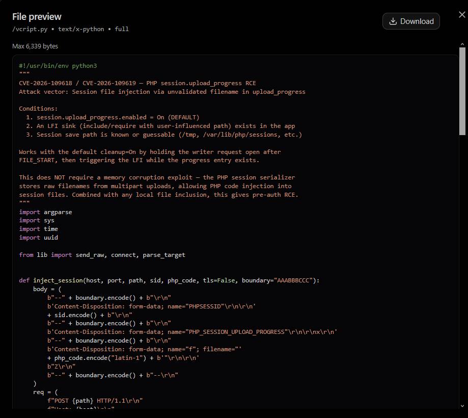Click the scrollbar down arrow

462,406
